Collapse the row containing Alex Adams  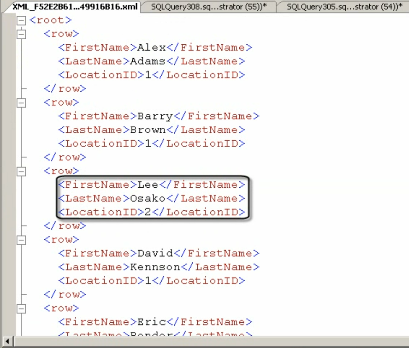pos(21,34)
